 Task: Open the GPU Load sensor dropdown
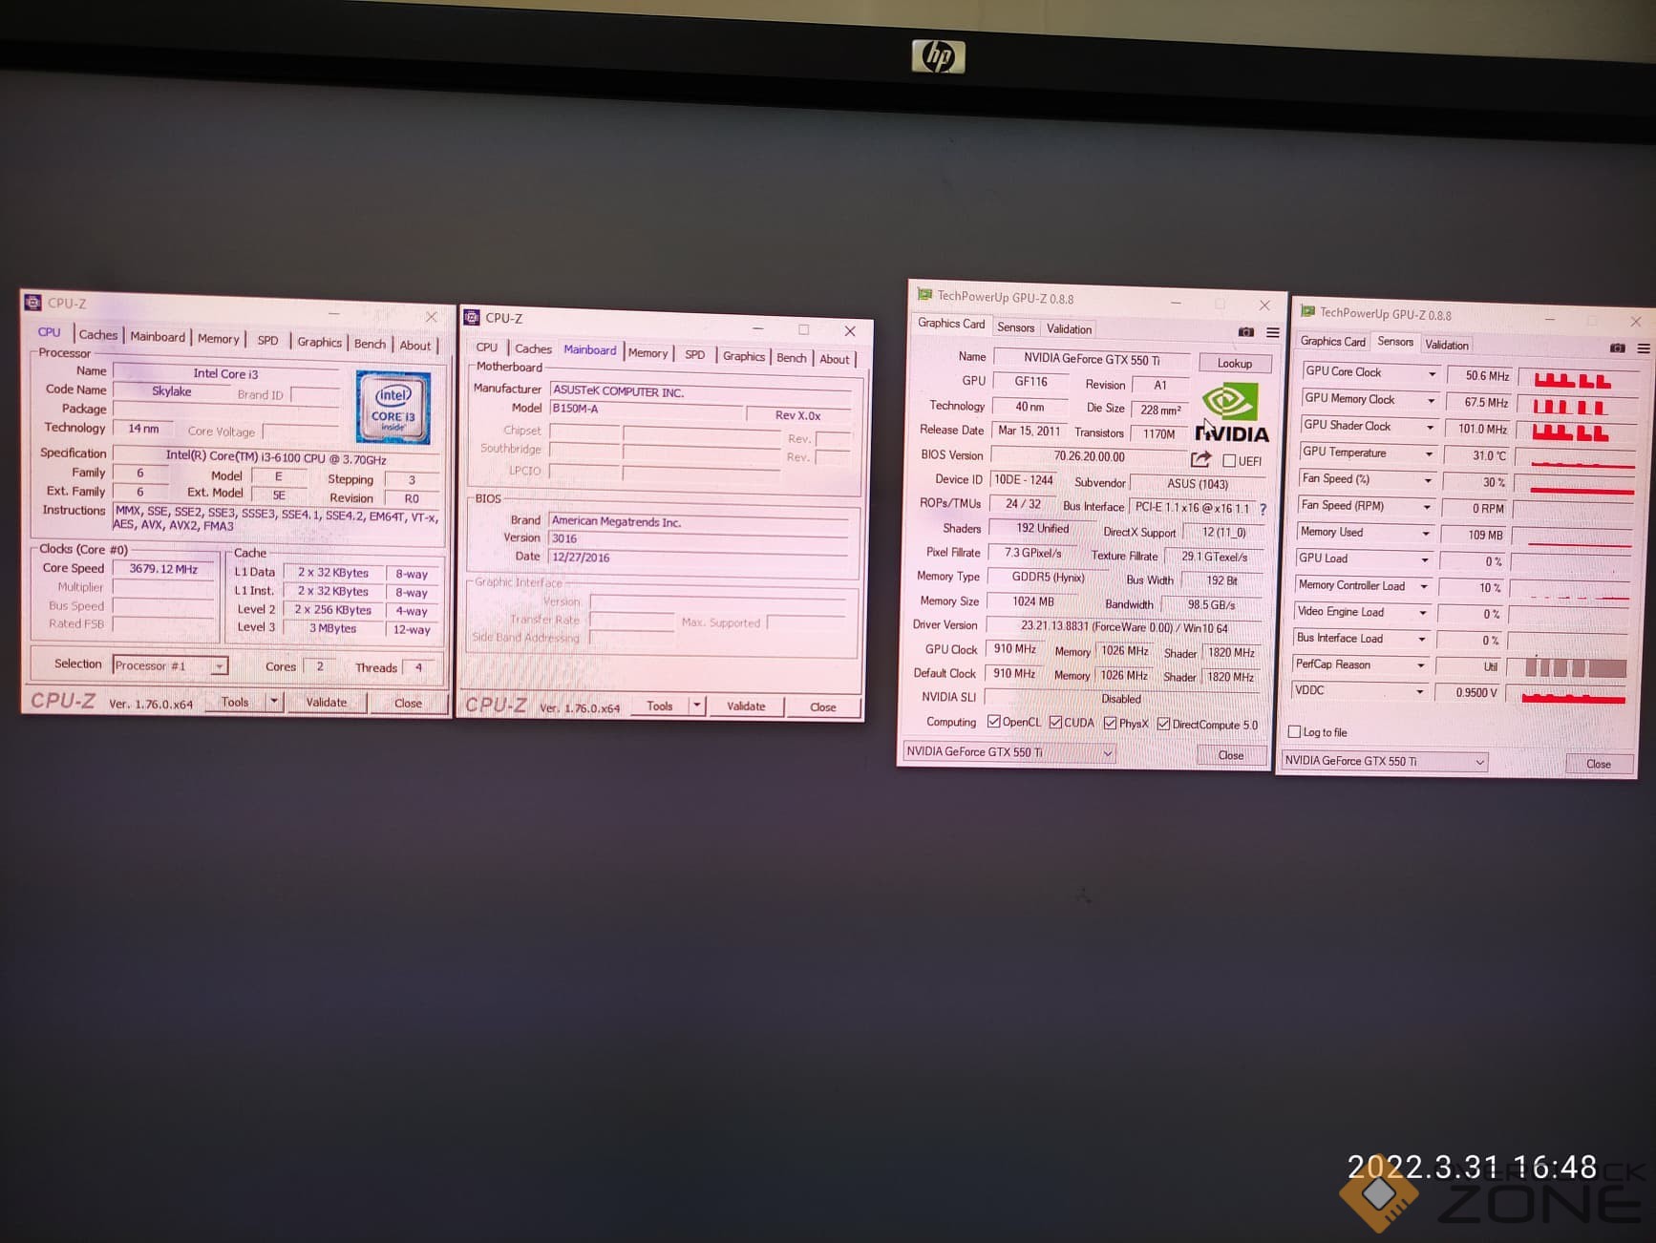1425,560
